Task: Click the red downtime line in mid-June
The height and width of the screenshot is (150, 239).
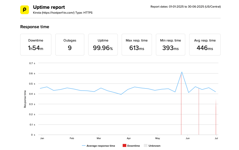Action: (199, 115)
